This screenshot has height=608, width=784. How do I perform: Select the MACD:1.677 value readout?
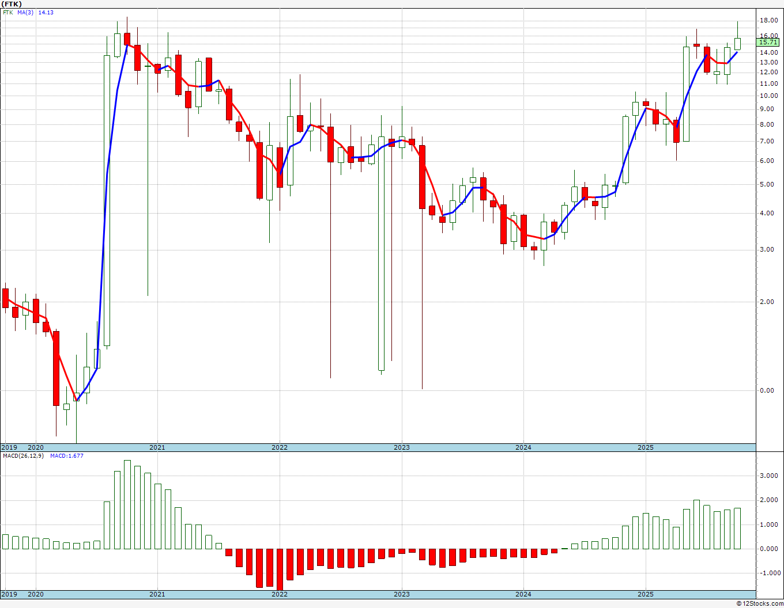tap(67, 456)
